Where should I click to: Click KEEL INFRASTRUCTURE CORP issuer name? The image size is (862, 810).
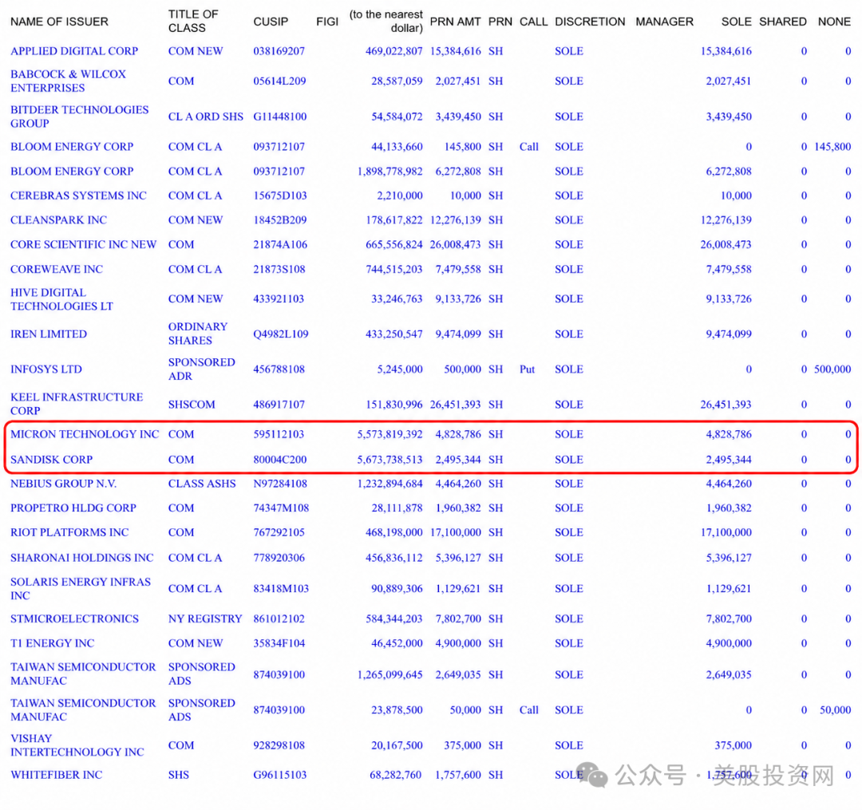coord(77,404)
